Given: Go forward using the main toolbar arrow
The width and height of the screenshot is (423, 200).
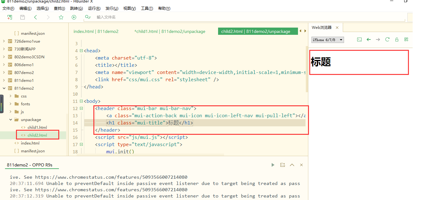Looking at the screenshot, I should point(48,17).
